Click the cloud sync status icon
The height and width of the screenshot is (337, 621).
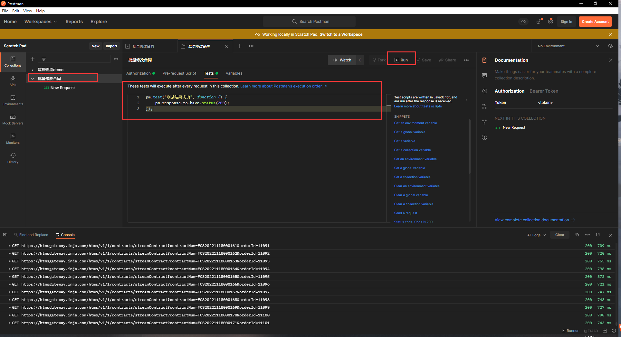(x=523, y=22)
